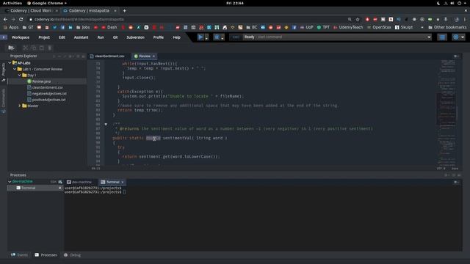Click the editor minimap preview
Screen dimensions: 470x264
[447, 112]
